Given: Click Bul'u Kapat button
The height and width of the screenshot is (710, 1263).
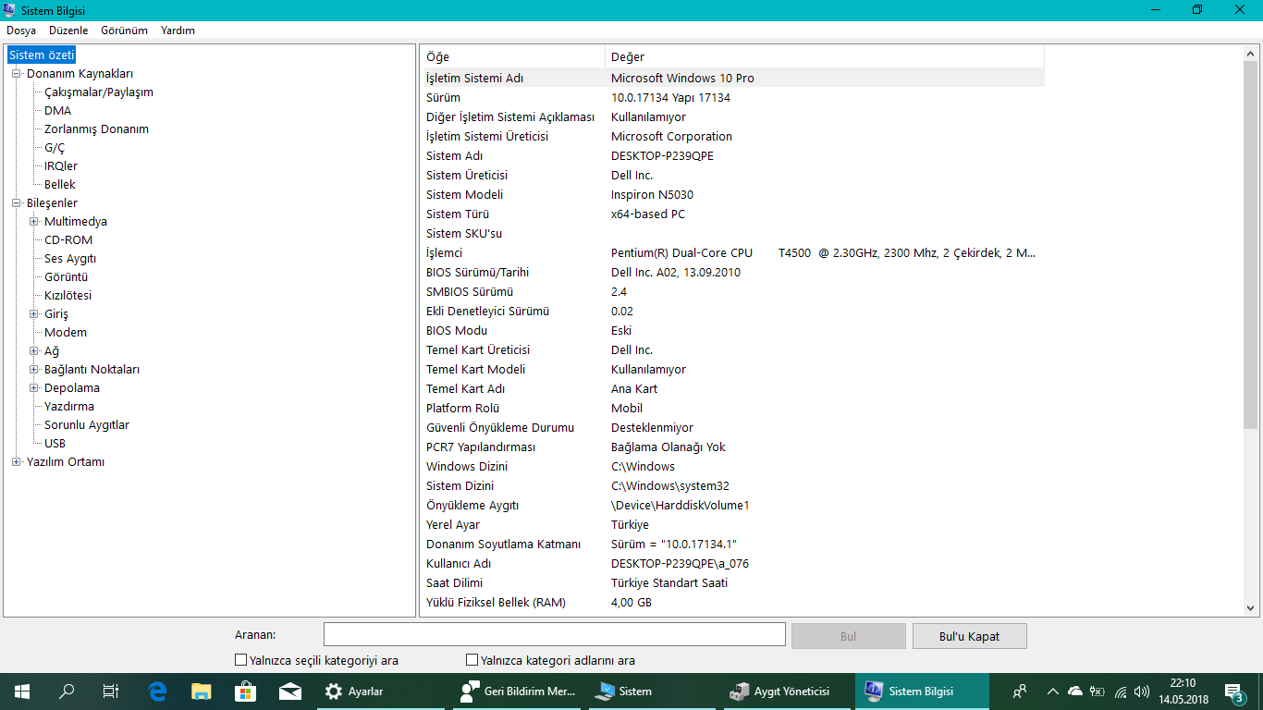Looking at the screenshot, I should 970,636.
